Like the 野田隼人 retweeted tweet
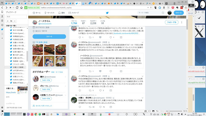Viewport: 206px width, 116px height. [100, 107]
